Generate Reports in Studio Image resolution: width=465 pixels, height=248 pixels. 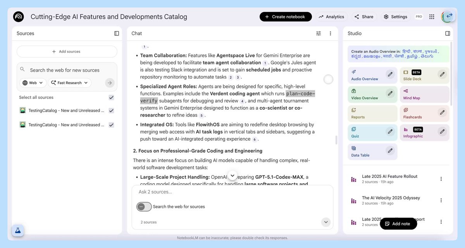pyautogui.click(x=372, y=113)
